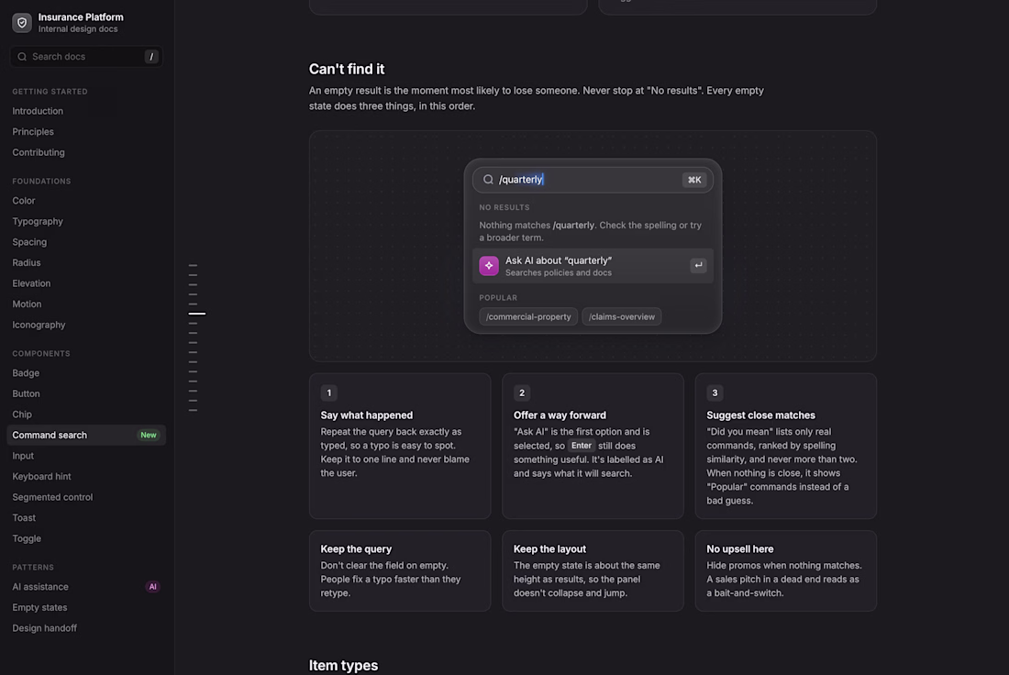Open the Badge component page
The width and height of the screenshot is (1009, 675).
(26, 372)
